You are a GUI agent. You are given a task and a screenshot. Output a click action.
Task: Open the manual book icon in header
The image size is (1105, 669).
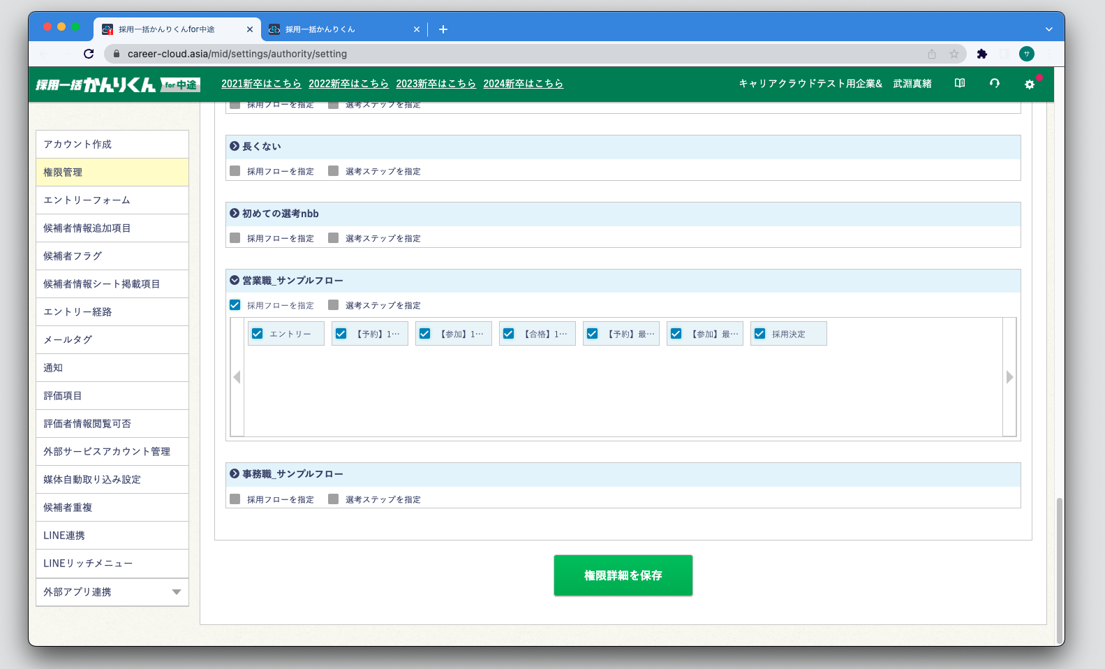point(960,83)
